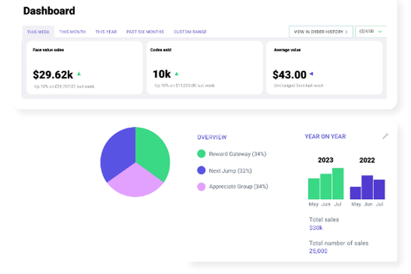Image resolution: width=411 pixels, height=274 pixels.
Task: Switch to THIS MONTH tab
Action: point(72,32)
